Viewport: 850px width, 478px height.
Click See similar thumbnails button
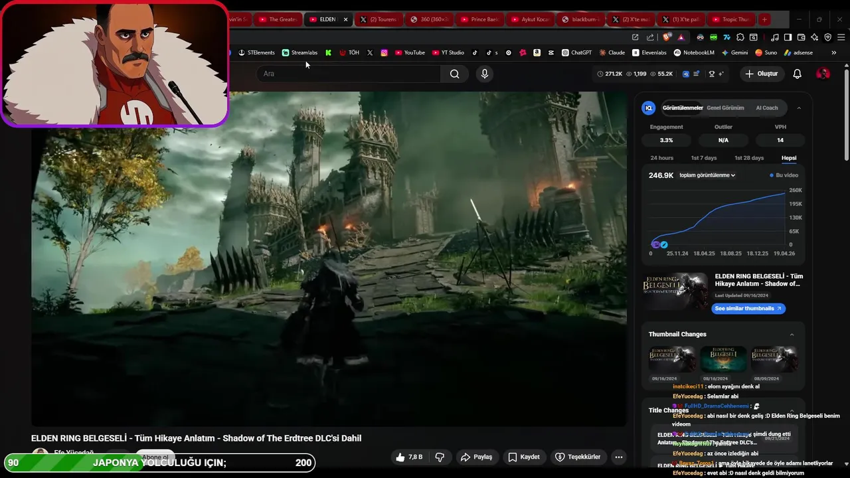(748, 309)
